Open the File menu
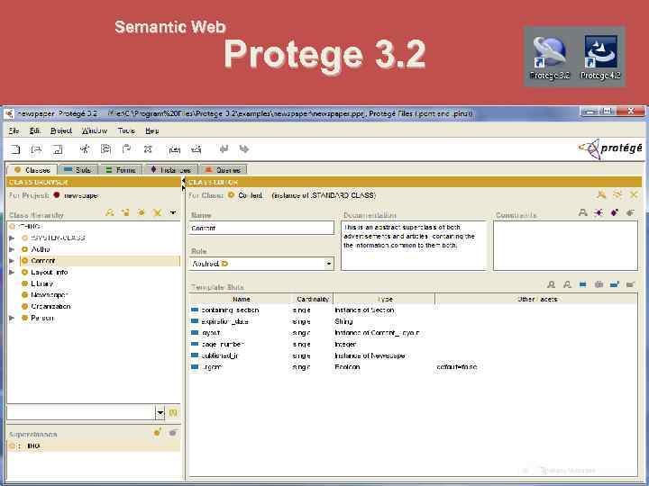This screenshot has width=649, height=486. tap(14, 130)
